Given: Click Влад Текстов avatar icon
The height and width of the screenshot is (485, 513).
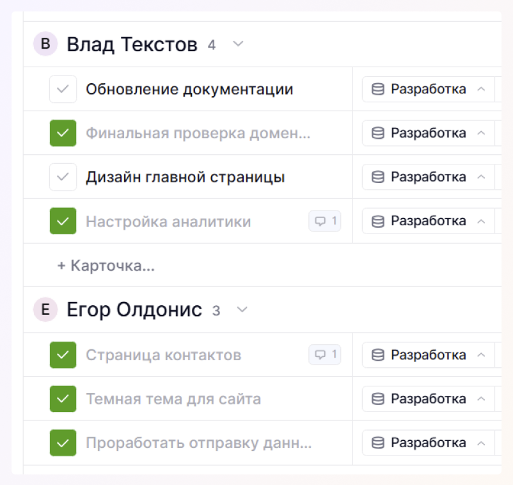Looking at the screenshot, I should [x=45, y=44].
